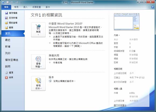Open the 購買 dropdown button

tap(38, 30)
